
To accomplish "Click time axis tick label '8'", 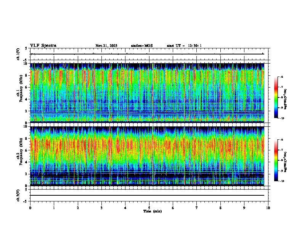I will click(x=220, y=208).
